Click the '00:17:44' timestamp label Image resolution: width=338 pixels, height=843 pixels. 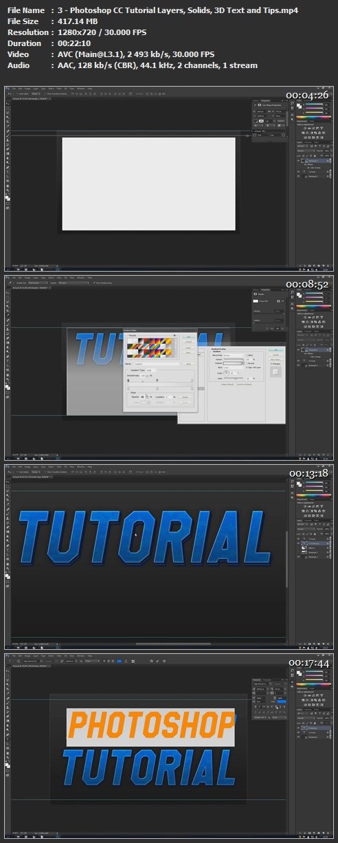click(x=308, y=662)
